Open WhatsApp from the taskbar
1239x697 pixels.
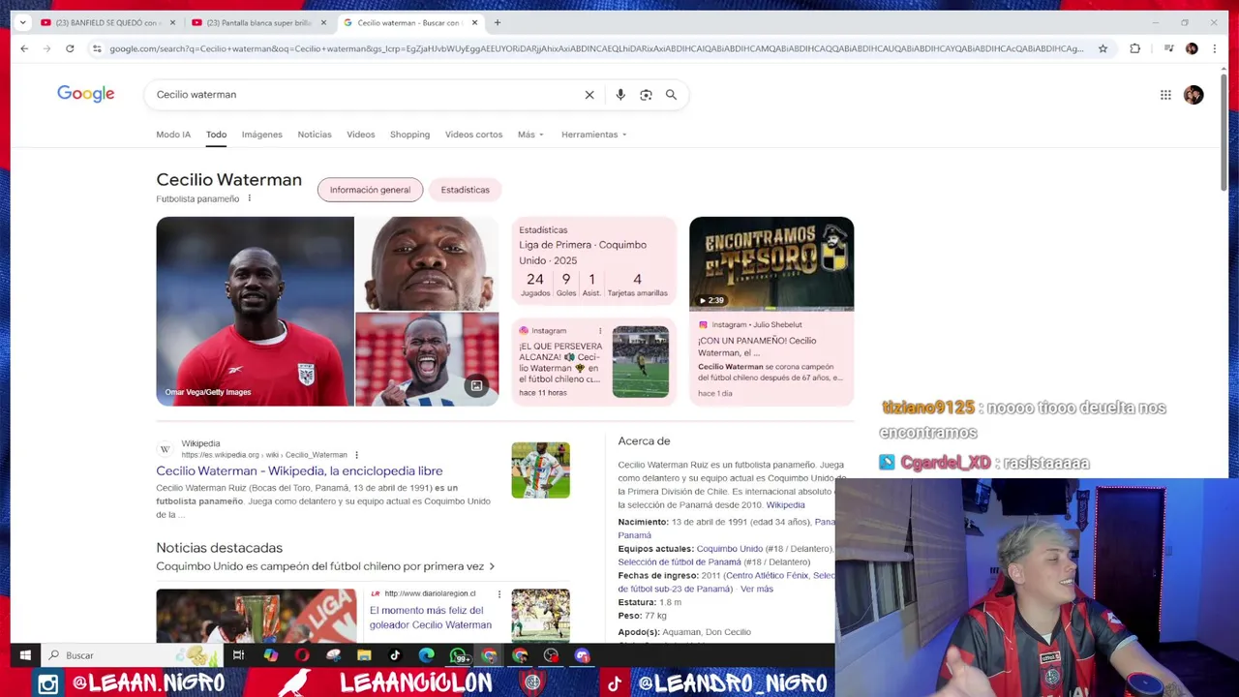coord(458,655)
